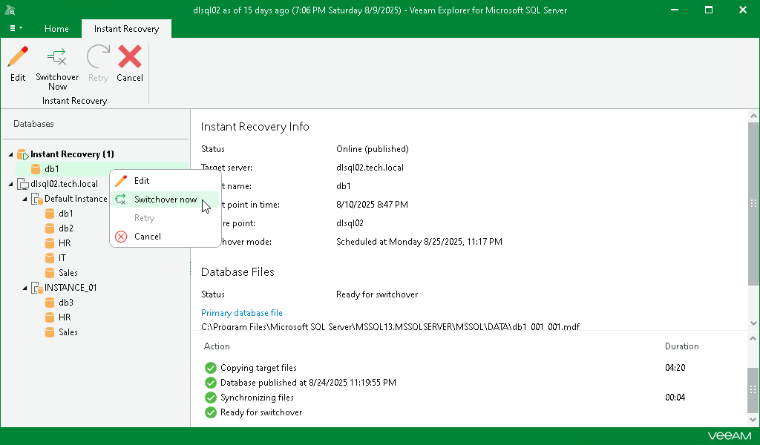The image size is (760, 445).
Task: Select the database icon next to db1
Action: pyautogui.click(x=36, y=168)
